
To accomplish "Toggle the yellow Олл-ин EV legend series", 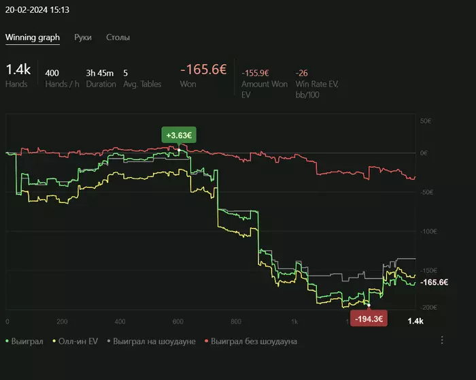I will [x=75, y=341].
